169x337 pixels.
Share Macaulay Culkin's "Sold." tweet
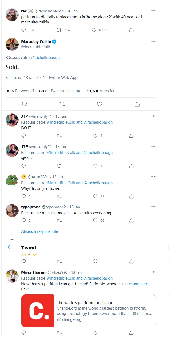[x=137, y=104]
